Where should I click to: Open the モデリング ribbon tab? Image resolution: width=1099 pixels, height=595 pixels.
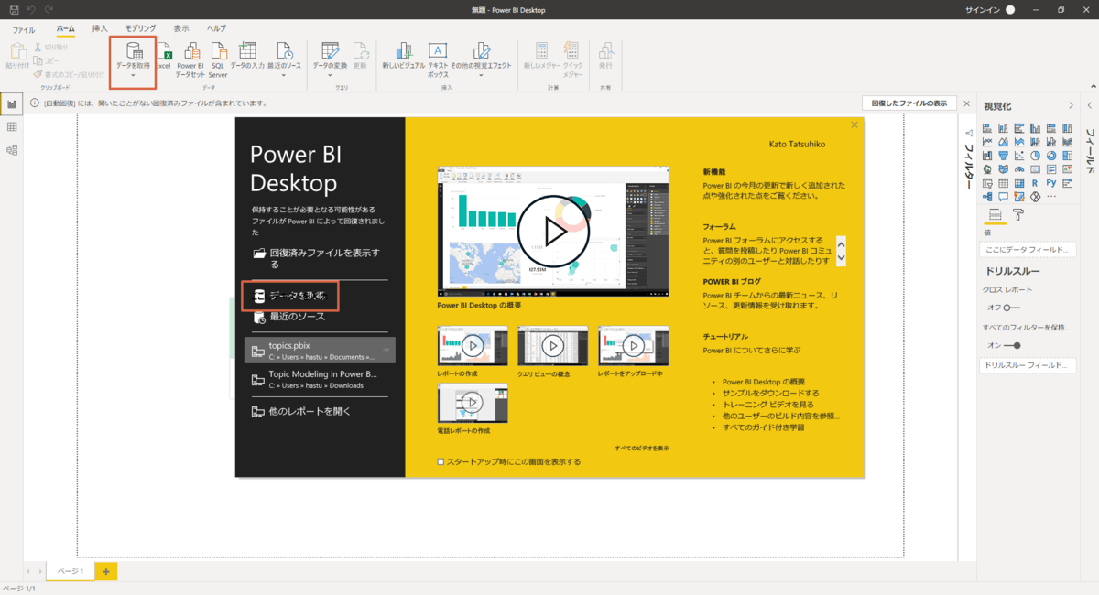click(140, 29)
